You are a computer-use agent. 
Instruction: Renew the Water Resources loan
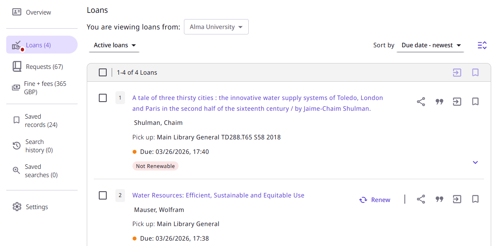click(375, 200)
